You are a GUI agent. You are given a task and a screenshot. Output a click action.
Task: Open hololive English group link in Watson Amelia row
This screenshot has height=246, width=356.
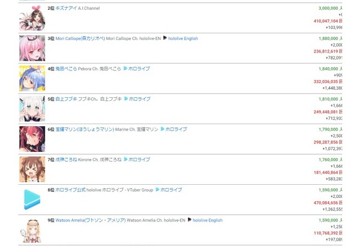[x=208, y=220]
